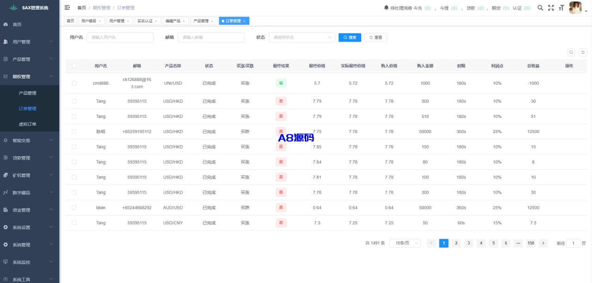Click the 首页 dashboard icon in the sidebar
Viewport: 592px width, 283px height.
click(x=6, y=25)
